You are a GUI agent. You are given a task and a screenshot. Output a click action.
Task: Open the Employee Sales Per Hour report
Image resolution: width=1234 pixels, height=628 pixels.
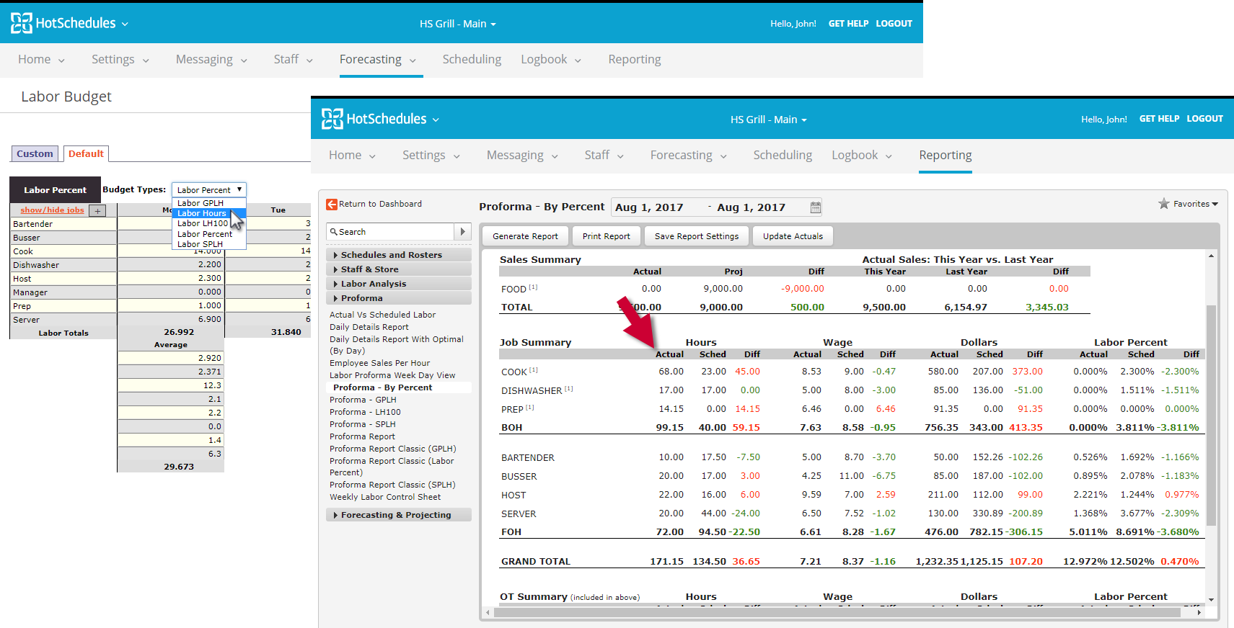[379, 363]
